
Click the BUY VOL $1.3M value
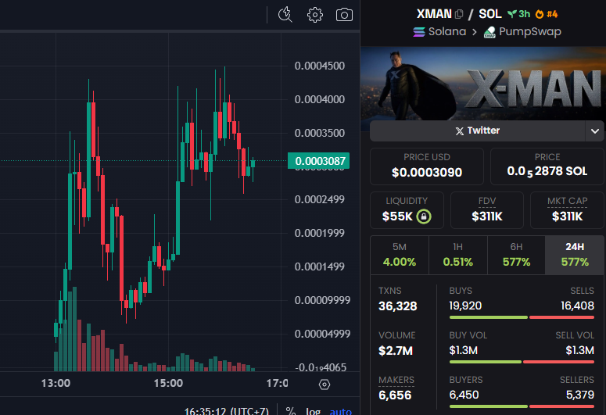point(464,350)
